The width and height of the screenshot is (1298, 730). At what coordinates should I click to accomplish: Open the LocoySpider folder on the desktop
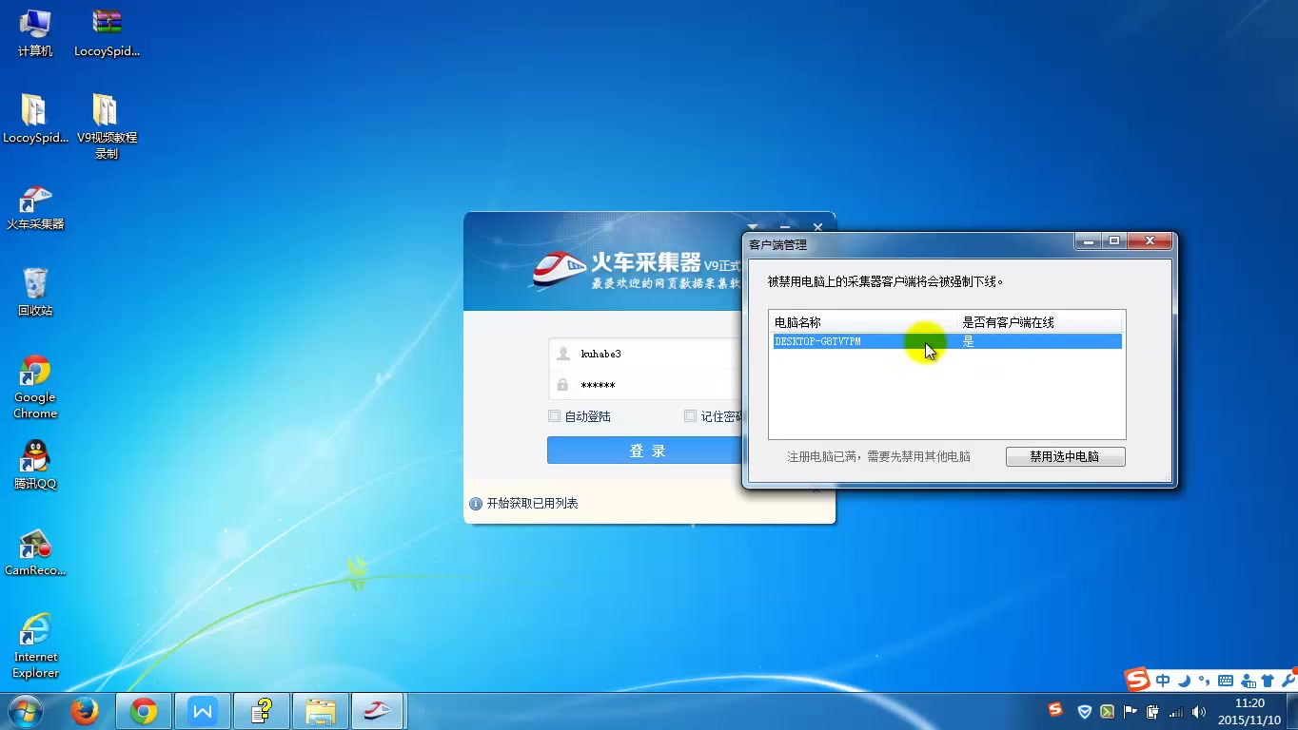pyautogui.click(x=35, y=118)
